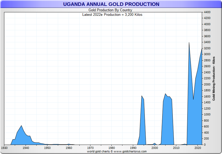Click the 1990 year tick label
222x154 pixels.
coord(133,148)
